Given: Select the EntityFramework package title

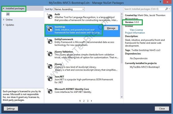Looking at the screenshot, I should coord(64,39).
